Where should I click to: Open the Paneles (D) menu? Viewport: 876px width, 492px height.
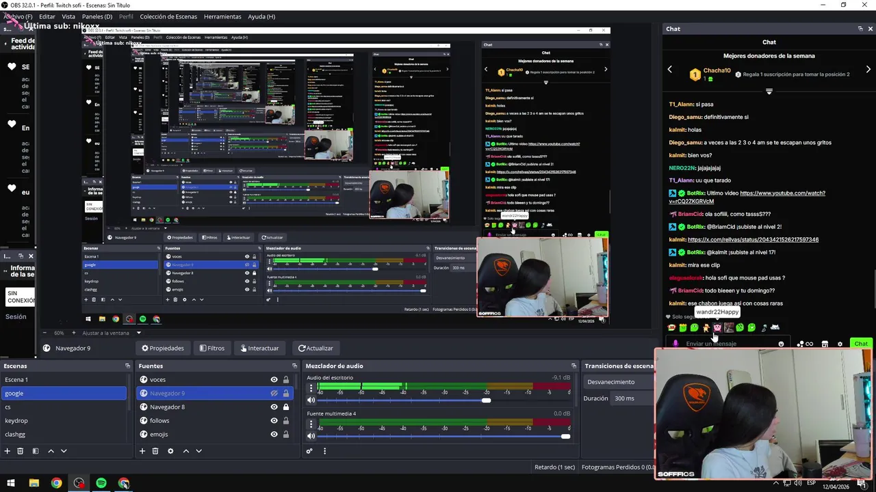(x=97, y=16)
